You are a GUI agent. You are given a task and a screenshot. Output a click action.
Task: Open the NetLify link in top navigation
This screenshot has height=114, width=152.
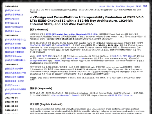click(x=110, y=6)
